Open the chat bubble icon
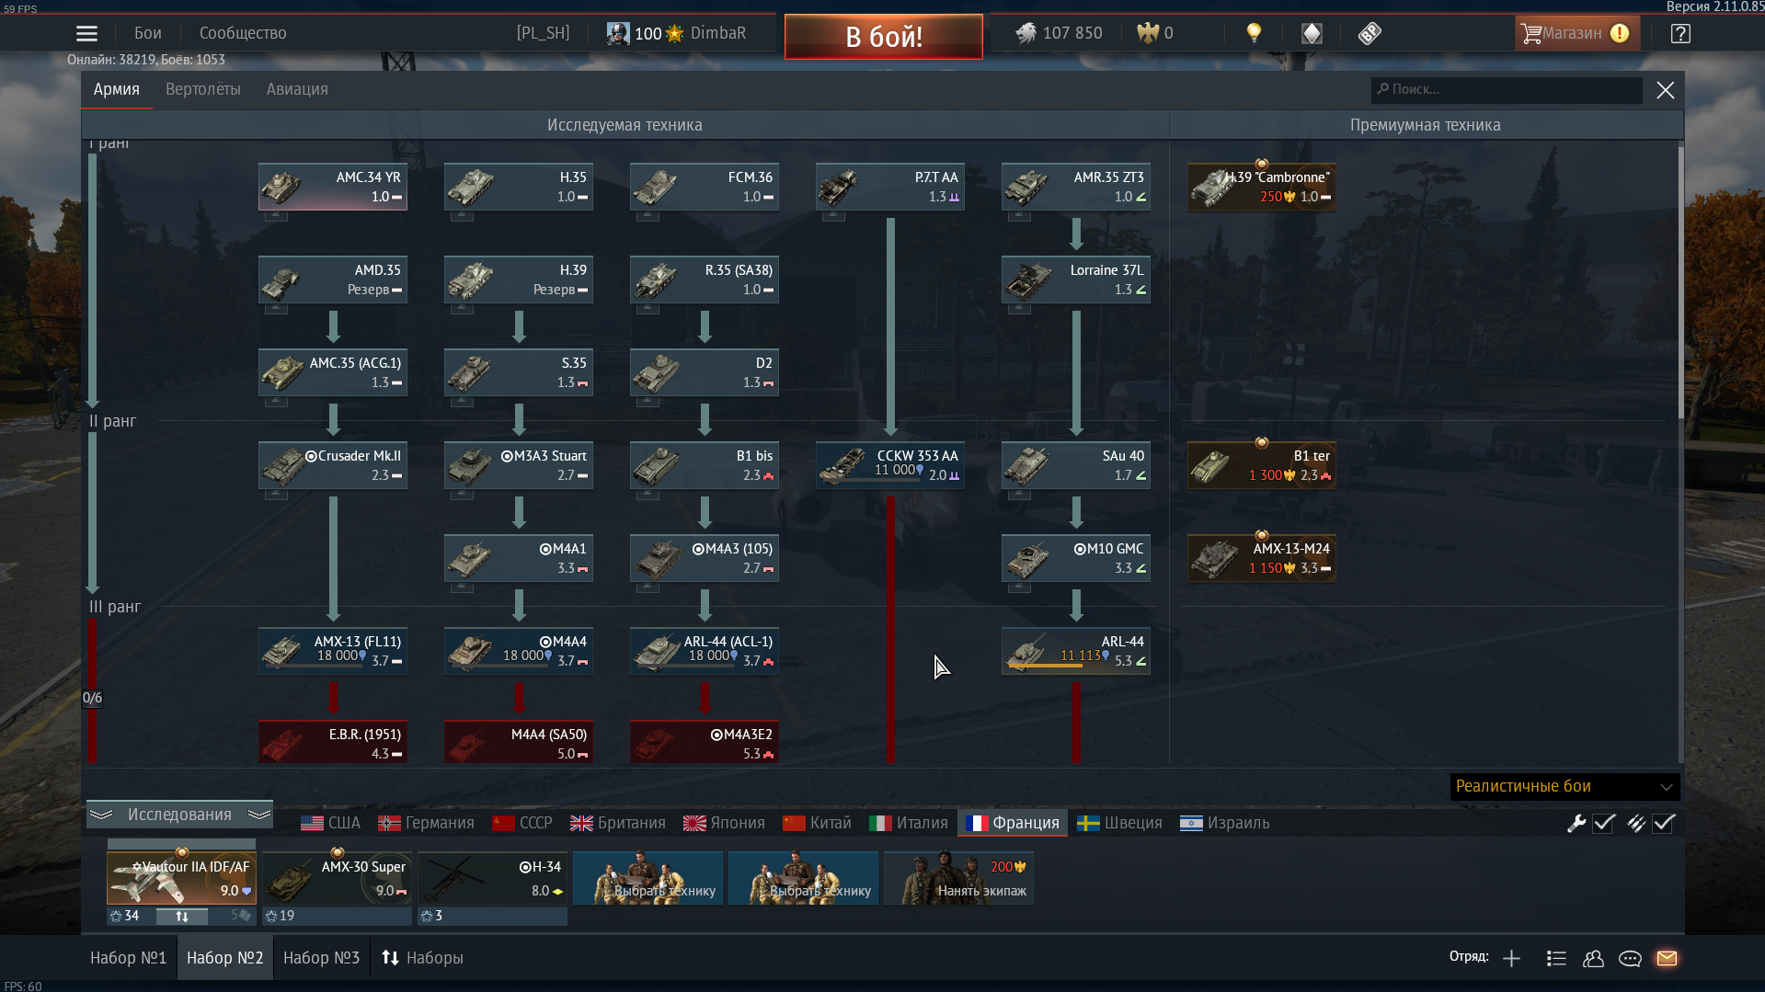 [1630, 958]
